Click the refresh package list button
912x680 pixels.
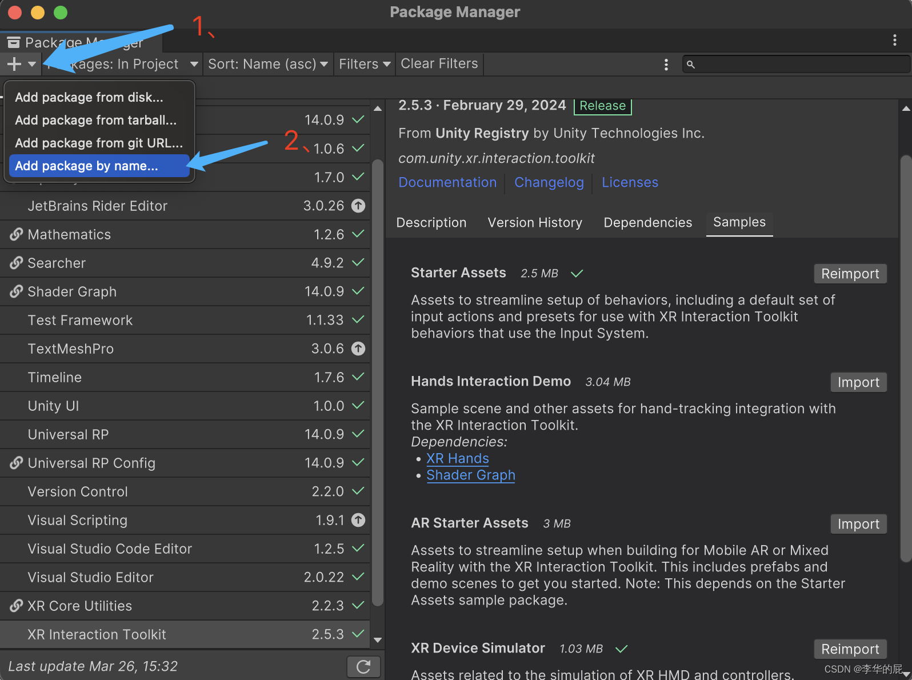point(363,666)
